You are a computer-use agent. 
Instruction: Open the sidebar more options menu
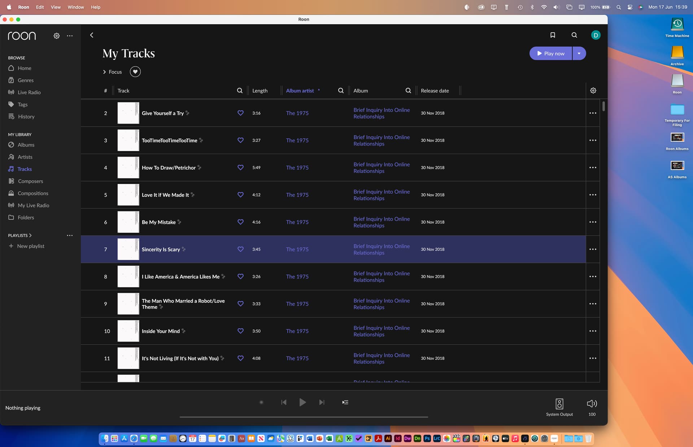coord(70,36)
